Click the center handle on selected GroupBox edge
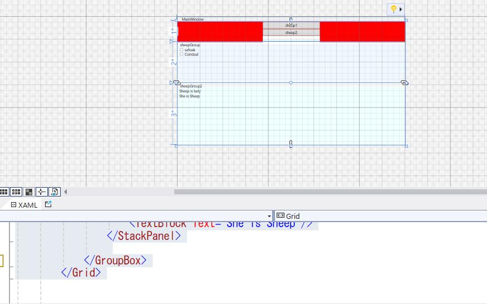This screenshot has width=487, height=304. point(291,83)
